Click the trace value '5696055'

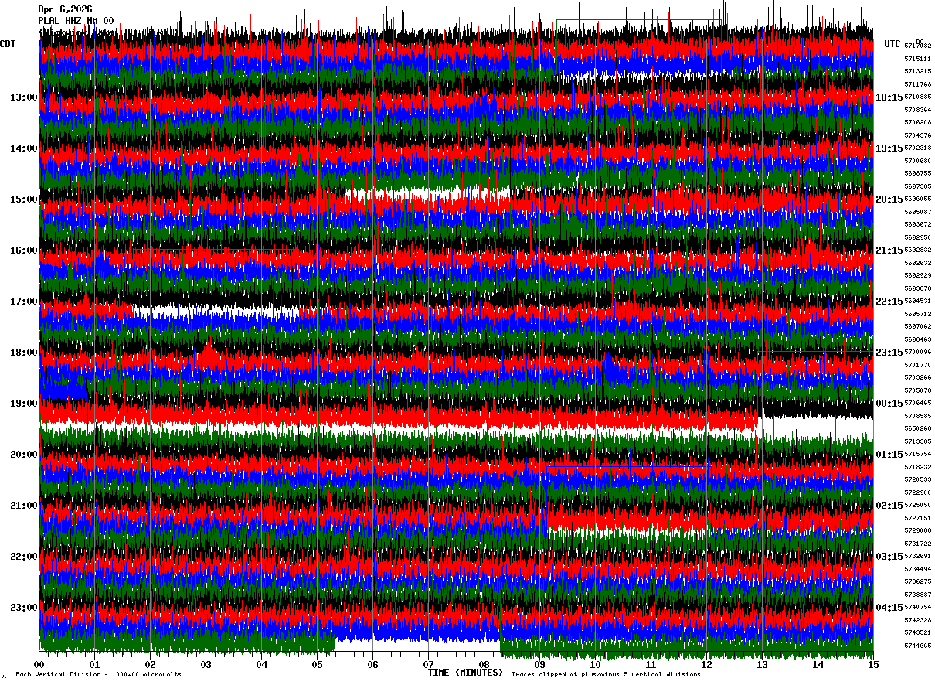coord(917,199)
